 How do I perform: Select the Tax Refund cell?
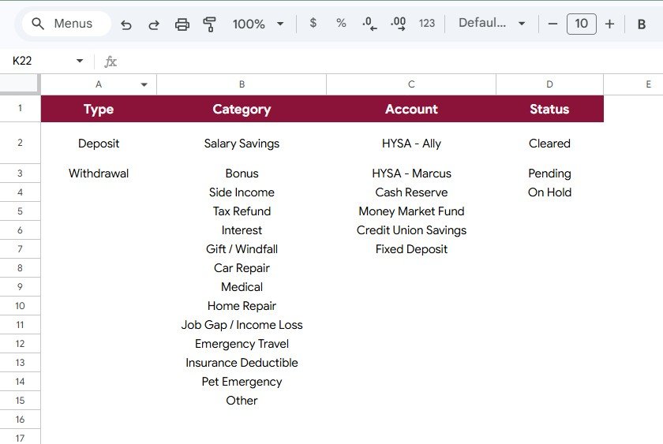tap(242, 211)
